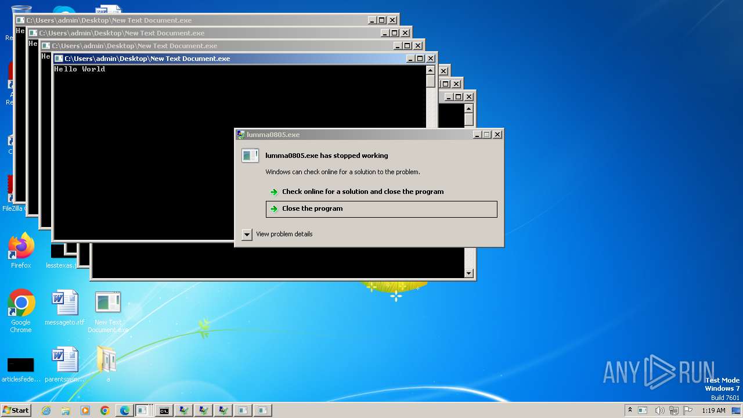Click View problem details label

[x=284, y=234]
